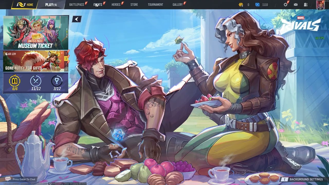Open the Gallery tab
This screenshot has height=185, width=329.
(x=178, y=5)
